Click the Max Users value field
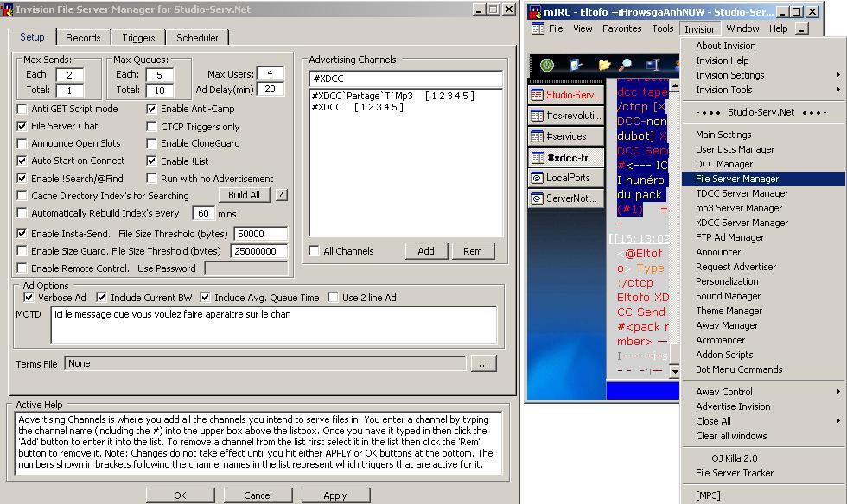 click(x=270, y=73)
